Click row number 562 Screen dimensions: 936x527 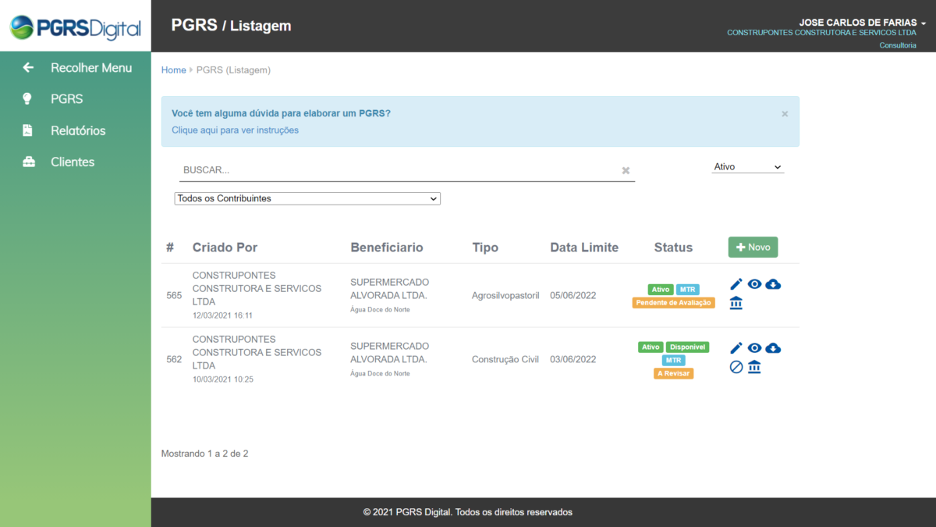tap(174, 360)
